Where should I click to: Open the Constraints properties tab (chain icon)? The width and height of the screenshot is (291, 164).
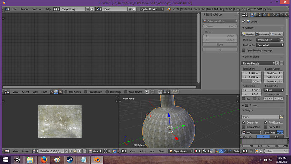point(273,15)
